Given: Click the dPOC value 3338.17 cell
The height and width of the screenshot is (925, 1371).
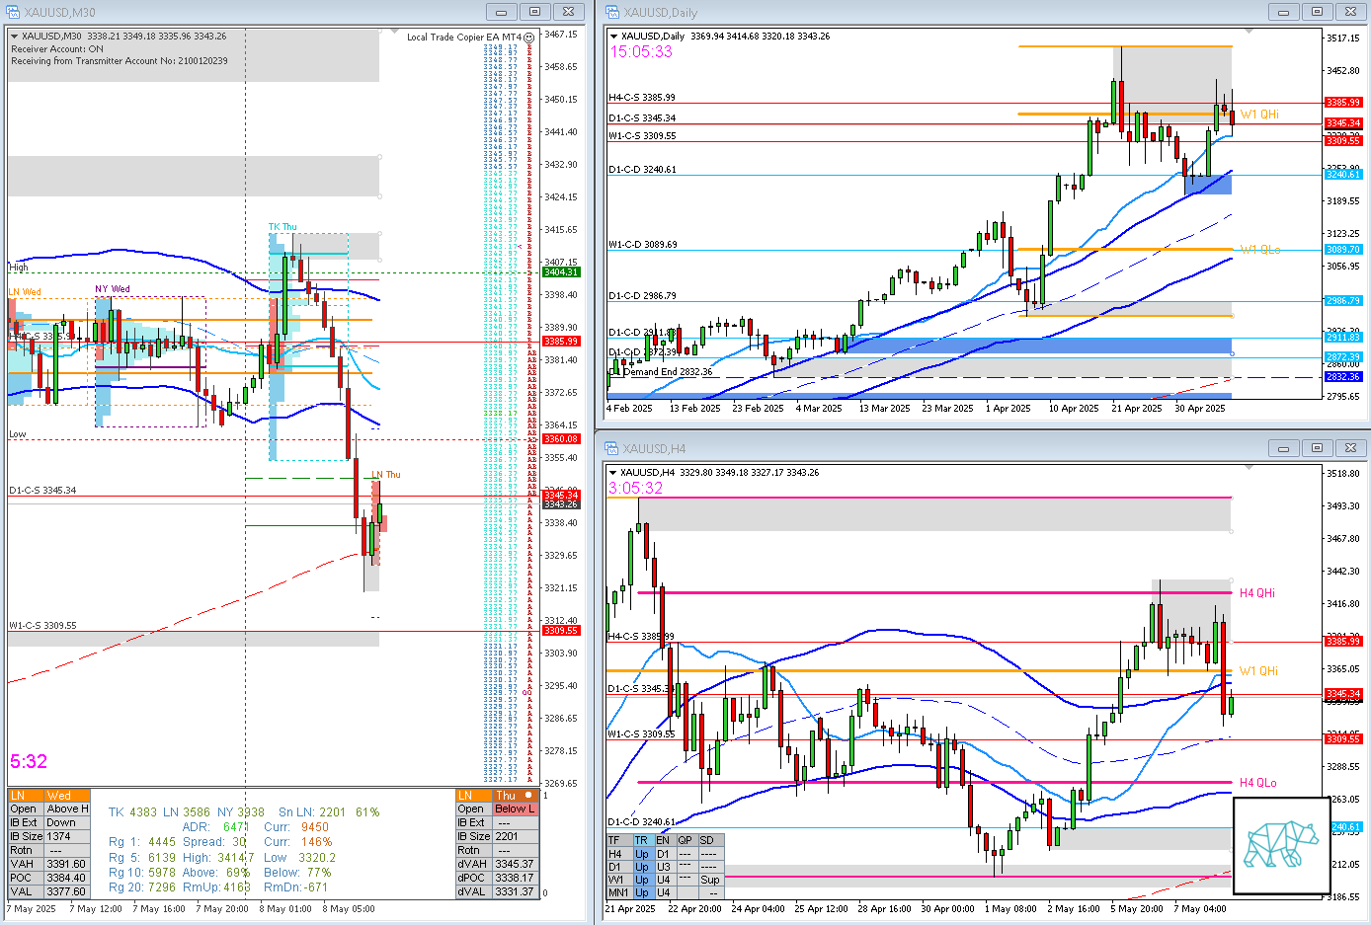Looking at the screenshot, I should 516,878.
